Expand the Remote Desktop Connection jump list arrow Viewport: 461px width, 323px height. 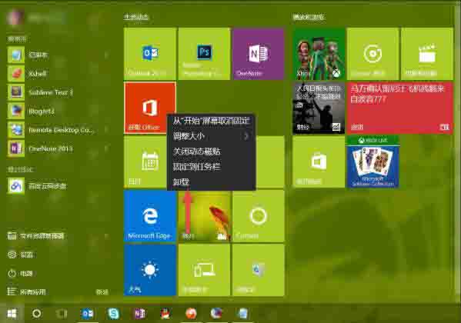tap(106, 130)
